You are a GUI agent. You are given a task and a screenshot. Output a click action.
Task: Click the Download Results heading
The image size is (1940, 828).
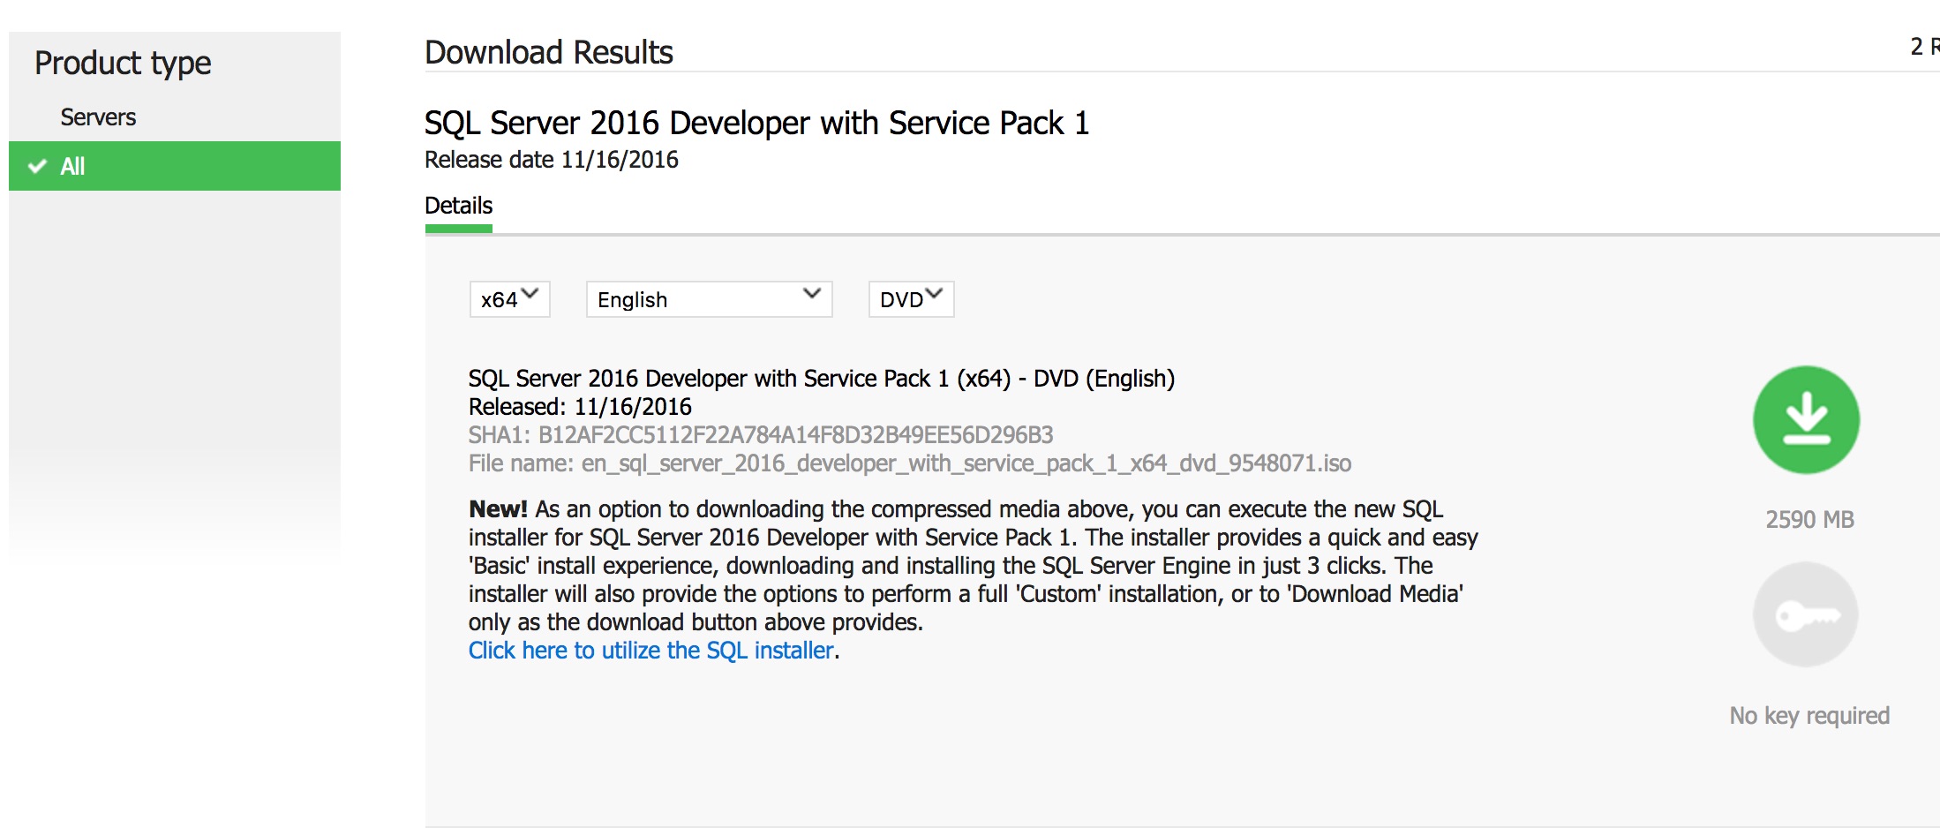coord(549,53)
